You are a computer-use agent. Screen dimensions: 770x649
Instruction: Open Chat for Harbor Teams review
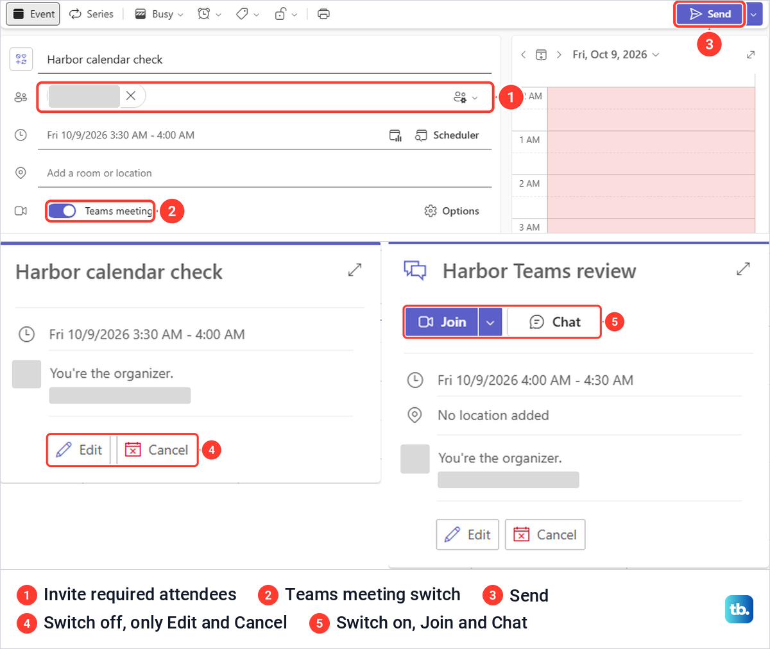point(554,322)
